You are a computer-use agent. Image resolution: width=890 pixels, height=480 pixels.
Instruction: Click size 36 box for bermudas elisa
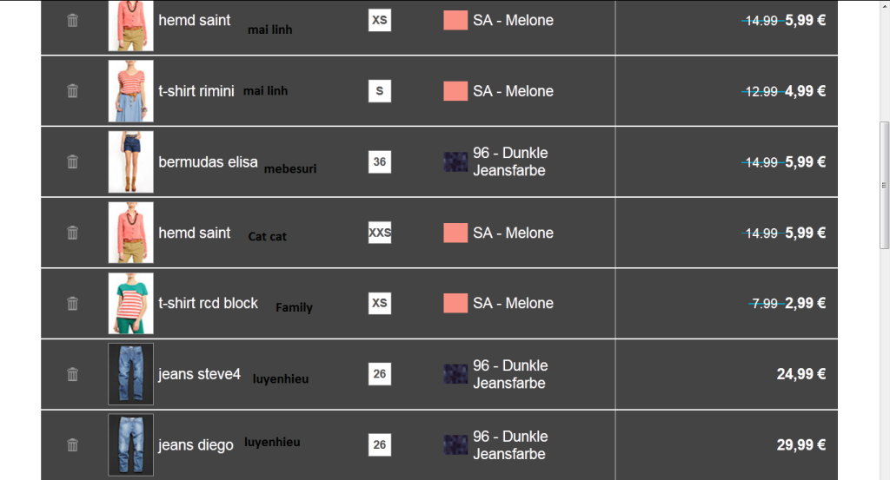tap(380, 161)
